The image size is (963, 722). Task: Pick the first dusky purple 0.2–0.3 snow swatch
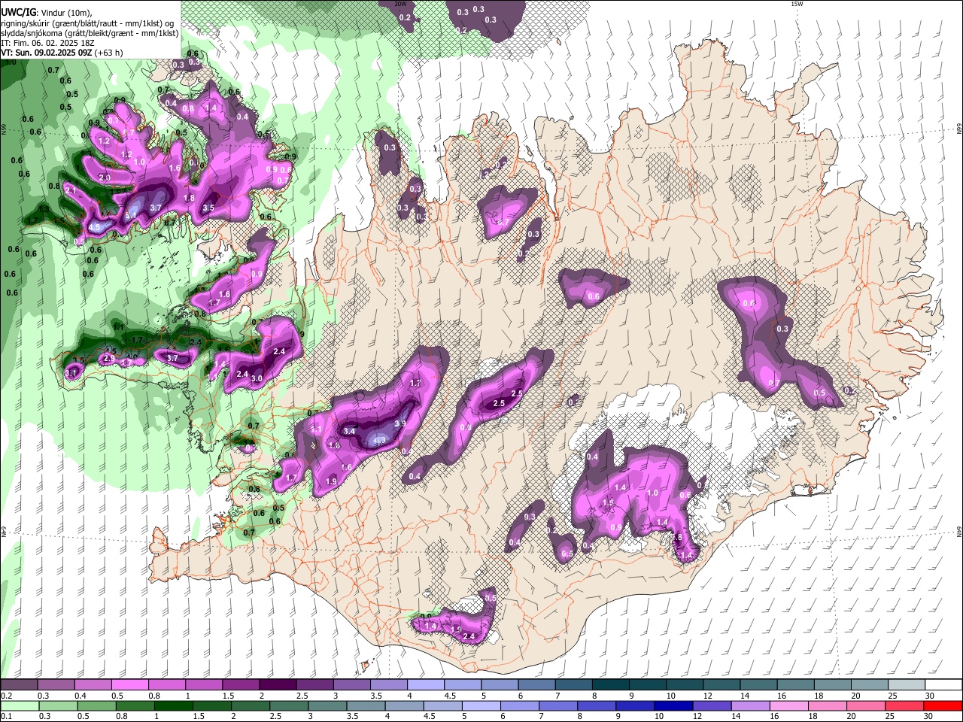19,684
